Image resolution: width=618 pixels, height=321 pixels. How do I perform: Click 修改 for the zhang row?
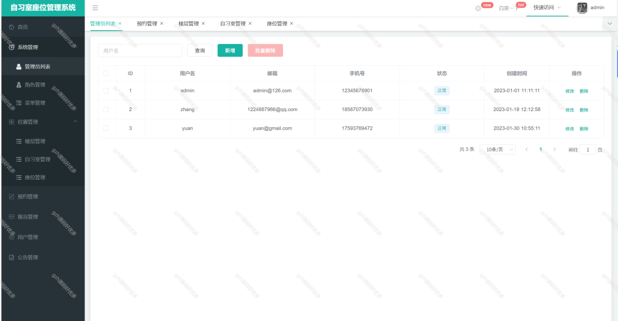click(x=570, y=110)
